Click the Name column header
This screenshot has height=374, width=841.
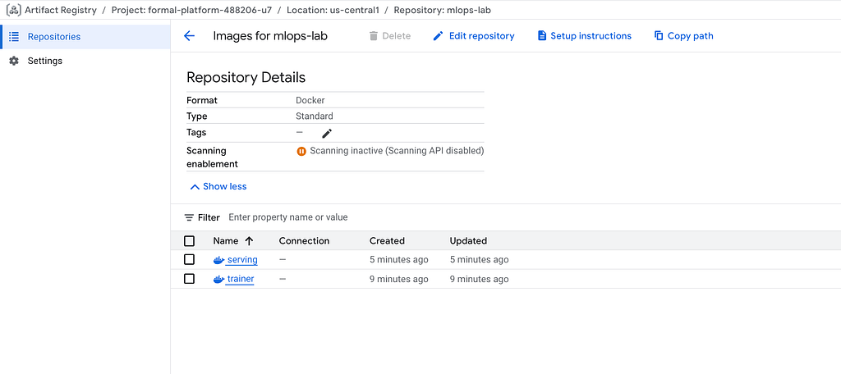[225, 240]
